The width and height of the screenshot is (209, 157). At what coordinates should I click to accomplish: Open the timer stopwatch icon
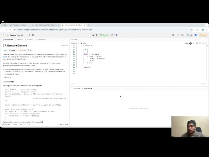click(x=188, y=35)
